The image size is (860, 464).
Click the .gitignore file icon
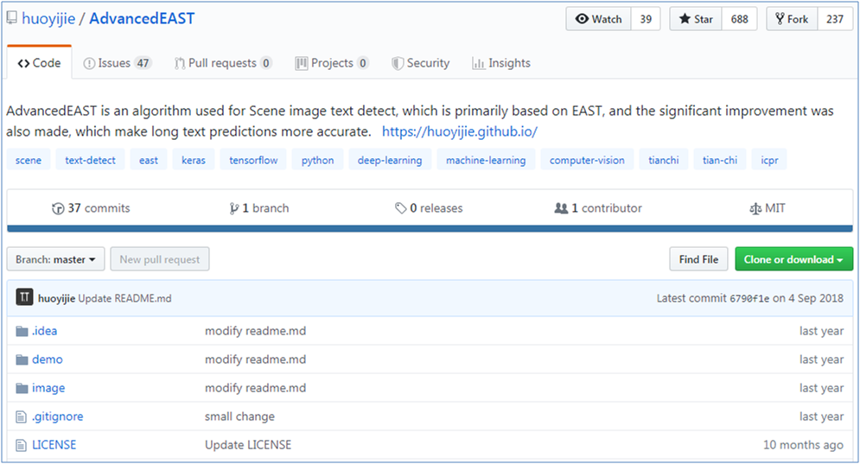[x=21, y=416]
